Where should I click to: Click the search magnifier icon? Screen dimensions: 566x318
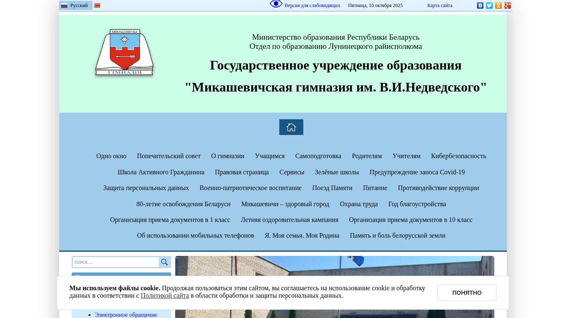(164, 262)
